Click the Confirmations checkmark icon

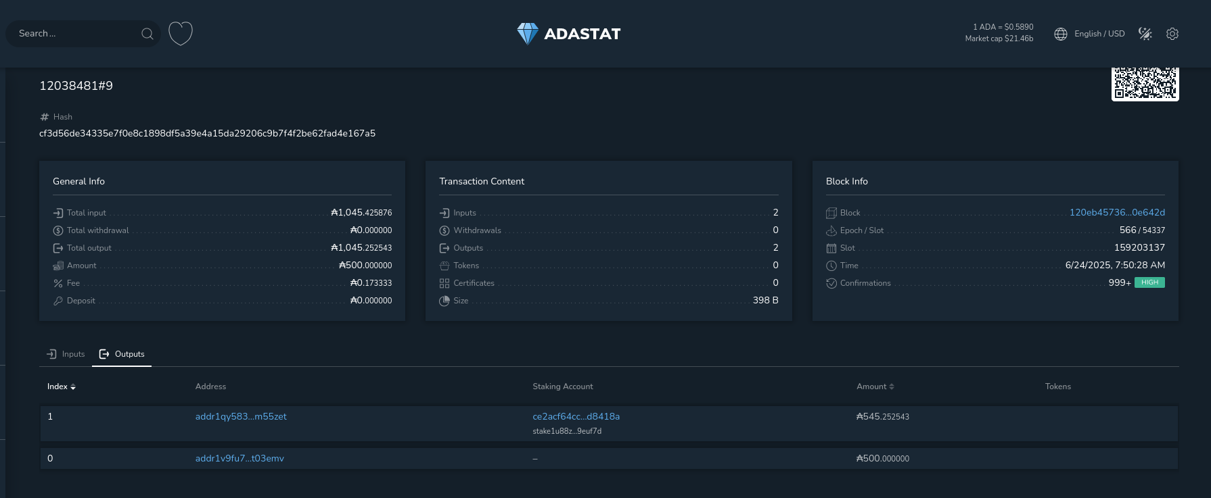pyautogui.click(x=831, y=283)
